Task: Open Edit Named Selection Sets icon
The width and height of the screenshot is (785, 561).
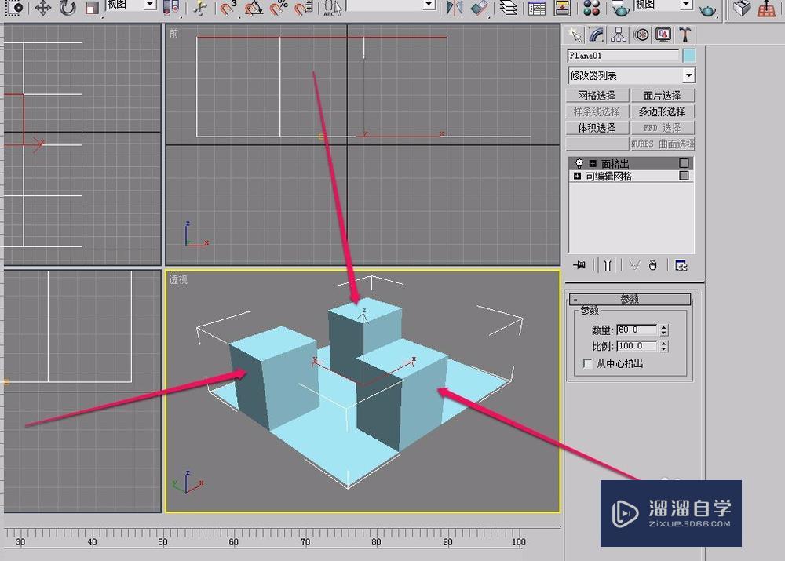Action: point(332,8)
